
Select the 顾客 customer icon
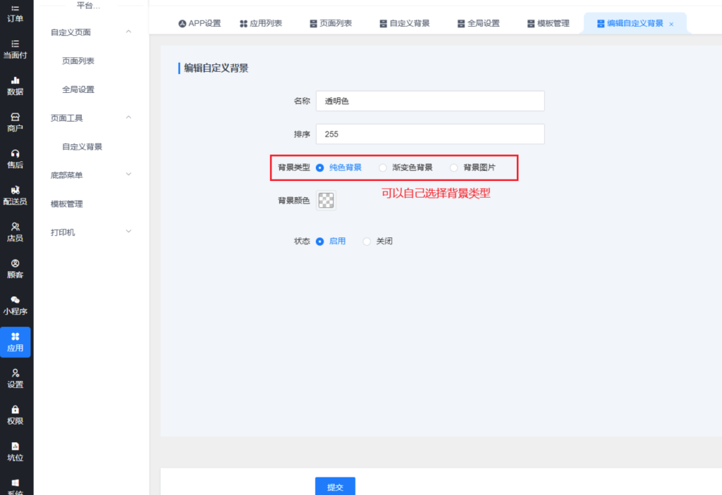tap(16, 263)
